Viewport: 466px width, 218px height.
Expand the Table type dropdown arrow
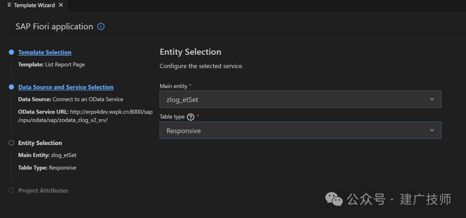pos(432,130)
